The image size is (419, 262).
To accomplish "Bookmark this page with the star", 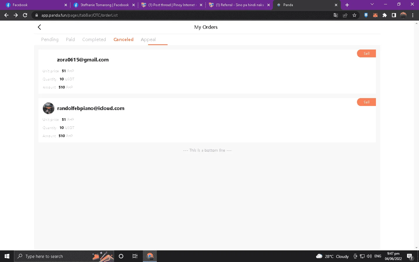I will point(354,15).
